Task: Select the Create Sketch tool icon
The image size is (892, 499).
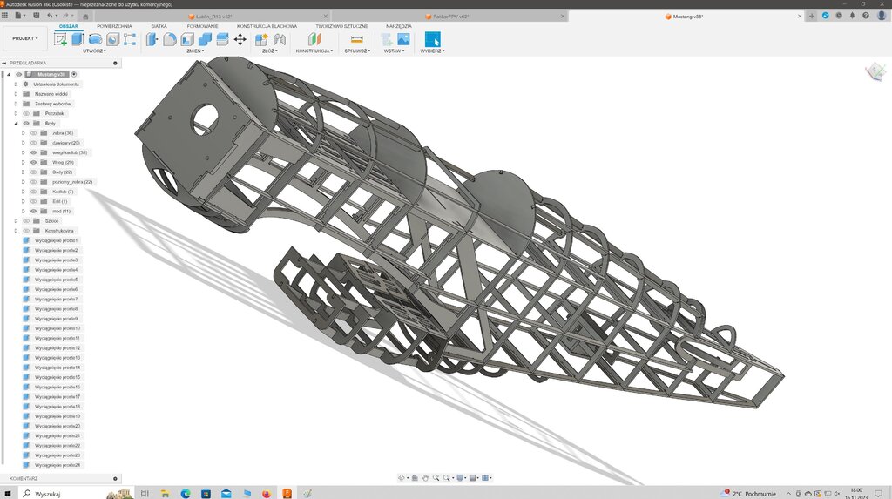Action: coord(61,39)
